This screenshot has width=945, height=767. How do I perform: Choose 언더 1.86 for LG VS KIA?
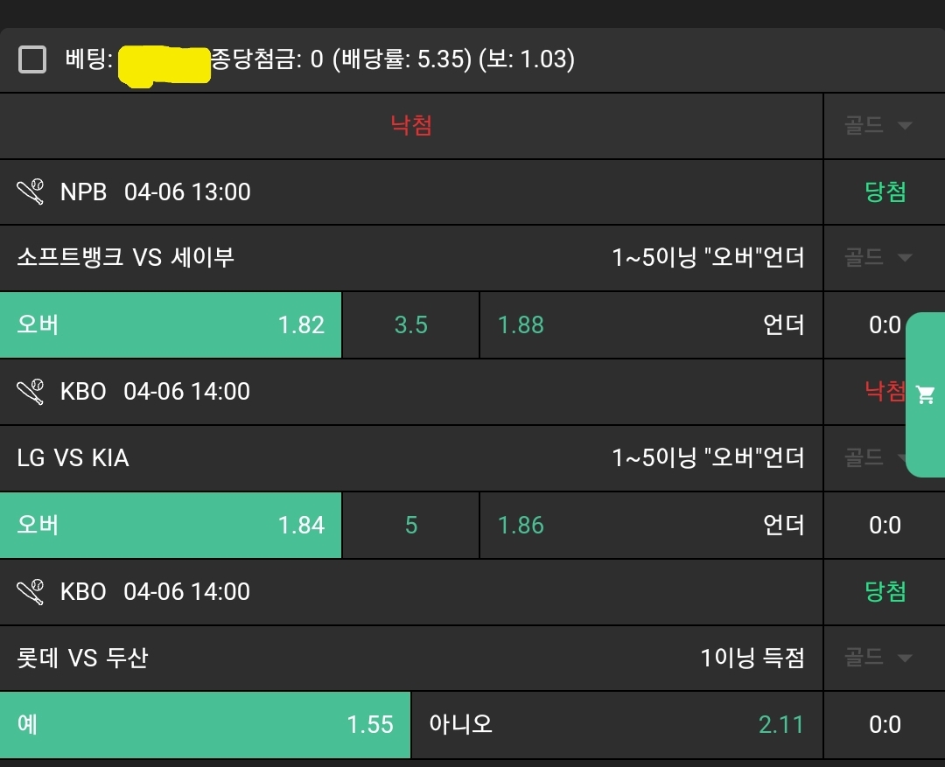tap(651, 525)
